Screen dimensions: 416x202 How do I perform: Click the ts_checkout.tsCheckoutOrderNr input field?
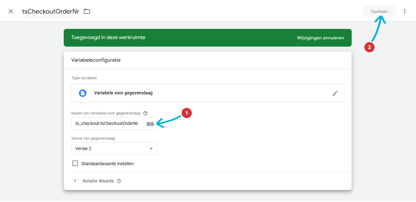click(108, 123)
